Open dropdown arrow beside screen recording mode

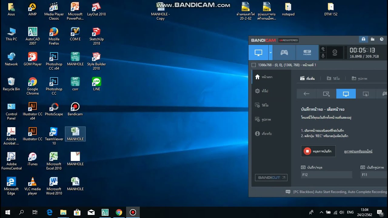tap(270, 53)
